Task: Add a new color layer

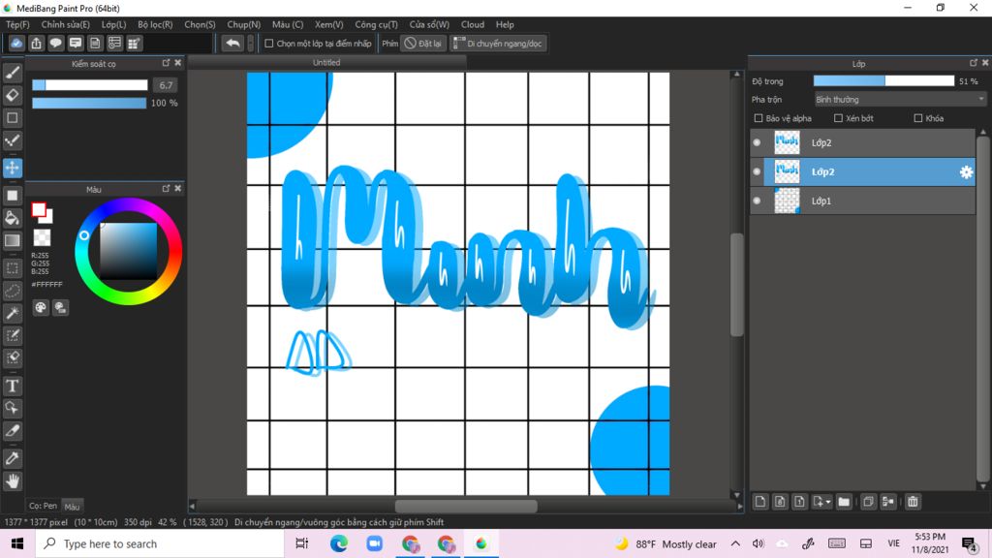Action: click(760, 502)
